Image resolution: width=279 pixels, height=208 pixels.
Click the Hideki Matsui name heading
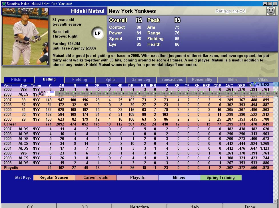[88, 11]
